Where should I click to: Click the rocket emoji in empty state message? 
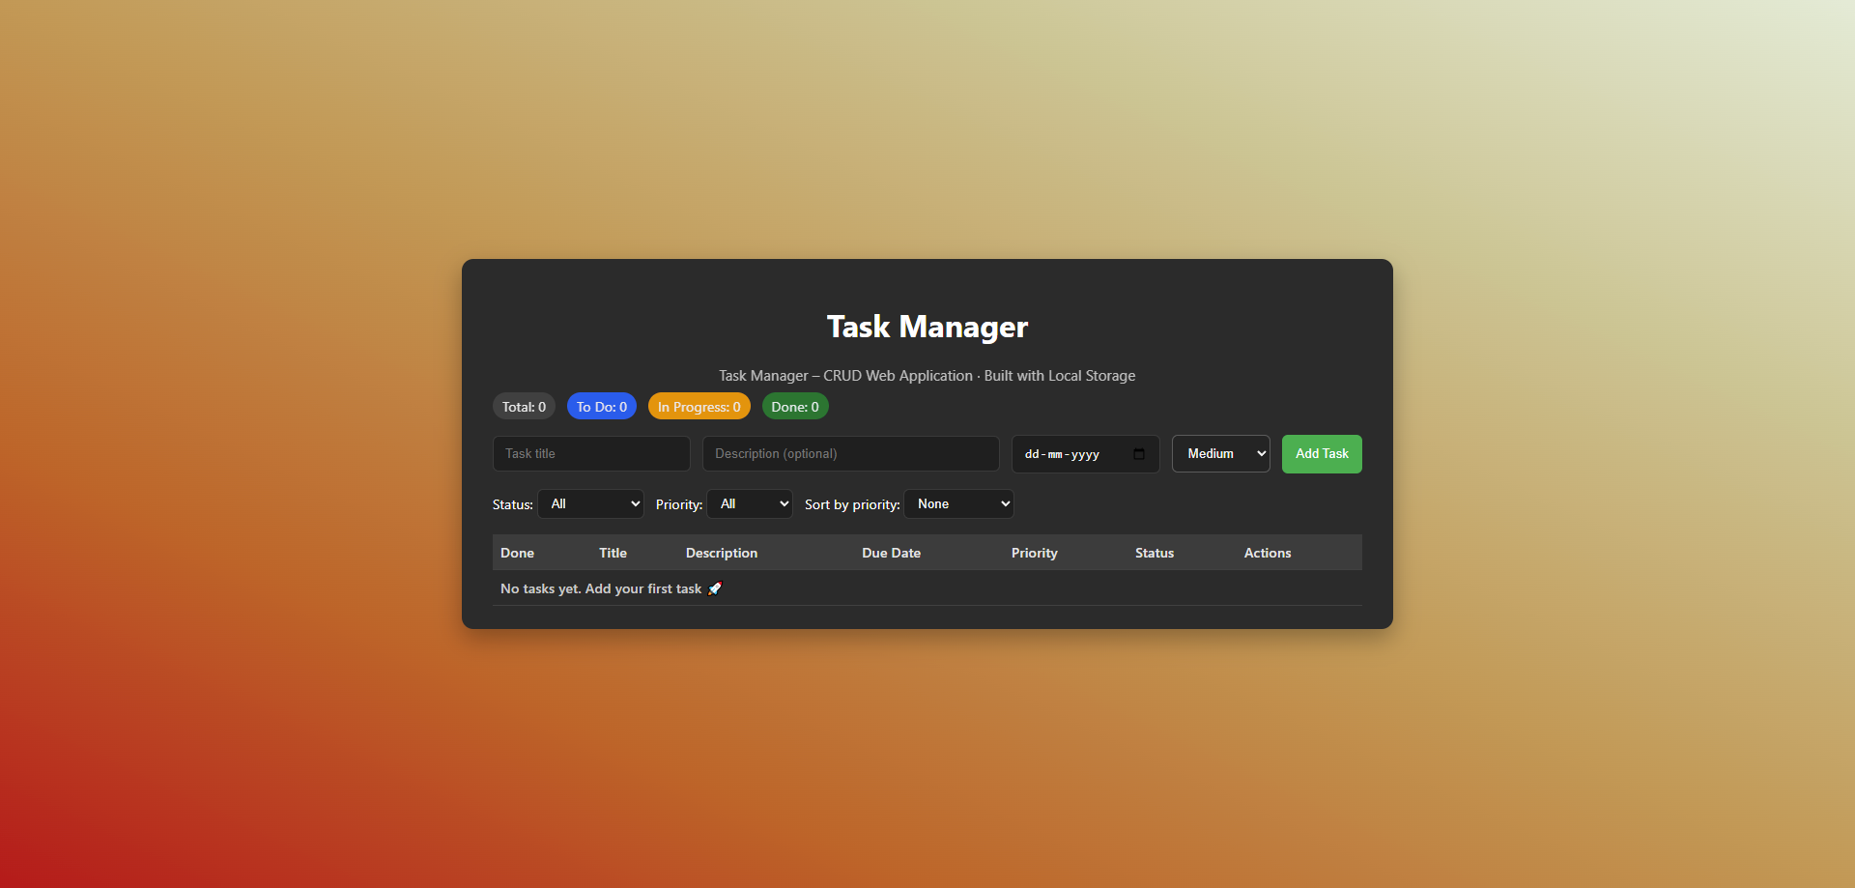[714, 588]
